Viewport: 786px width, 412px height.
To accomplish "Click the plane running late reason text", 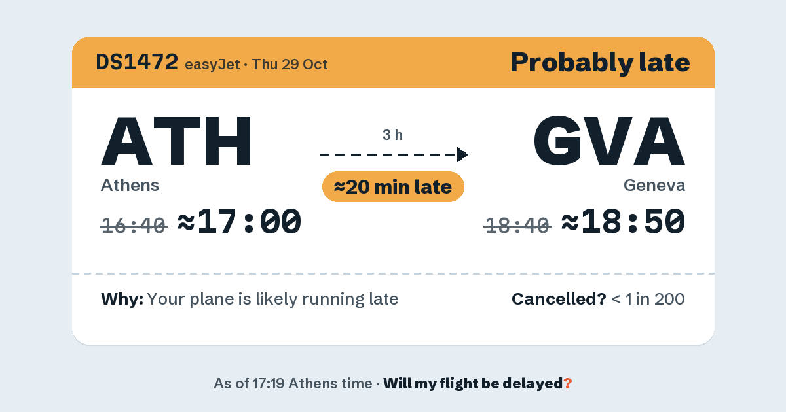I will [272, 300].
